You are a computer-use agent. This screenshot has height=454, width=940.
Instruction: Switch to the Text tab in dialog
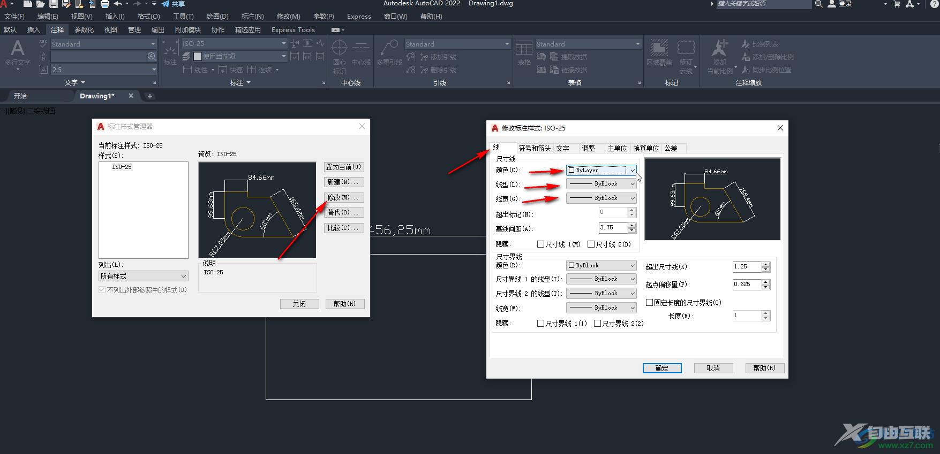(x=562, y=148)
